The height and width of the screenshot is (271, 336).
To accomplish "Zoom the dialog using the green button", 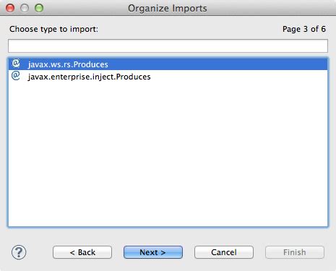I will (39, 8).
